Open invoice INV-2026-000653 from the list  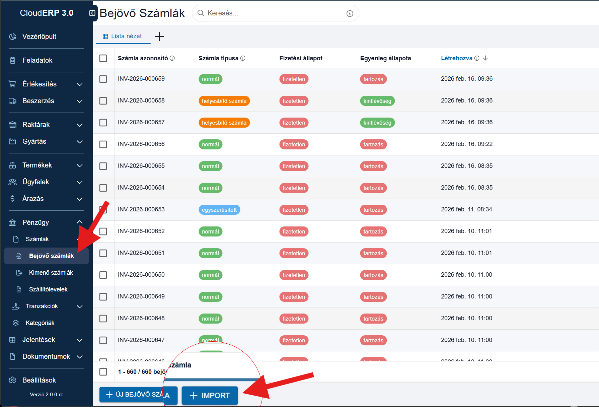point(141,209)
